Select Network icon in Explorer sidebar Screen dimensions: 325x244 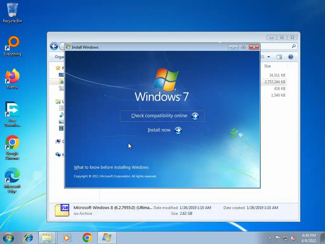pos(58,155)
